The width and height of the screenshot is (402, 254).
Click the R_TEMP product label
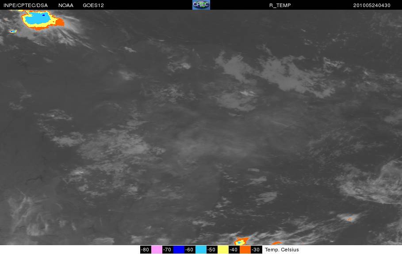(280, 5)
